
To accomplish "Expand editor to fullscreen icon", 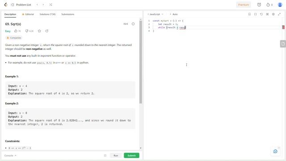I will [279, 14].
